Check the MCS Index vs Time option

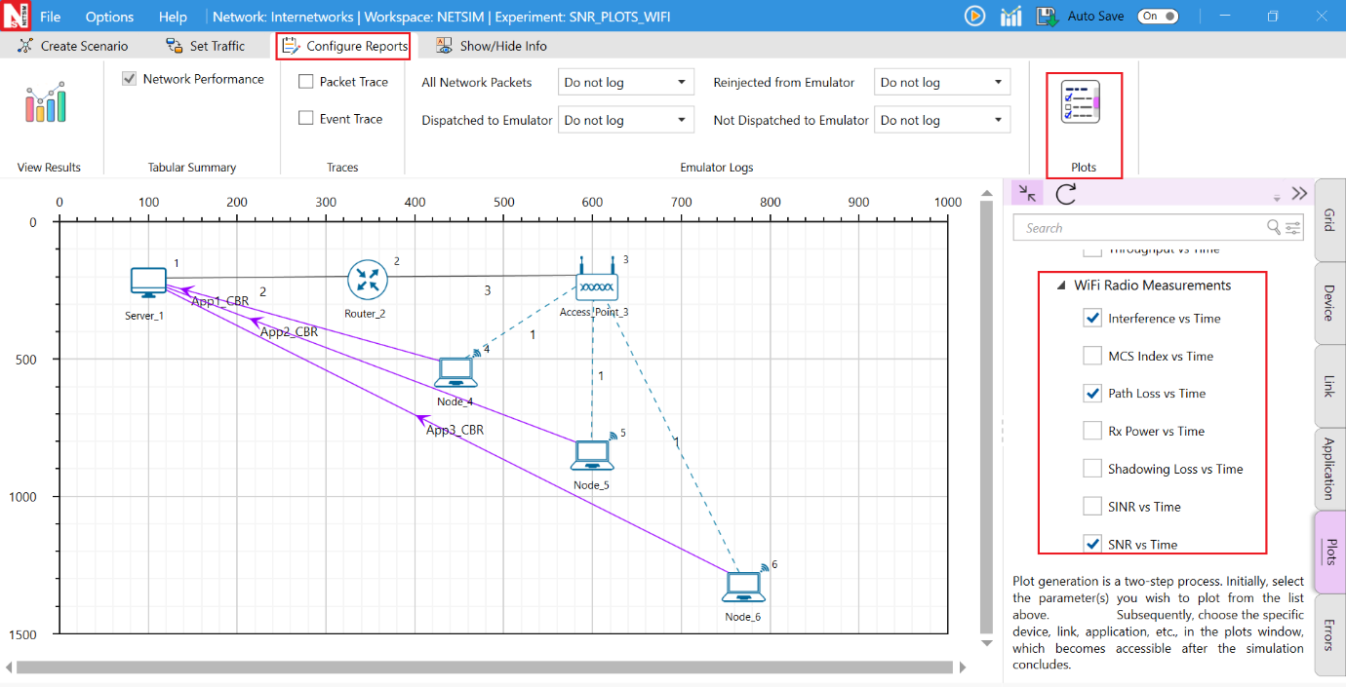1092,356
